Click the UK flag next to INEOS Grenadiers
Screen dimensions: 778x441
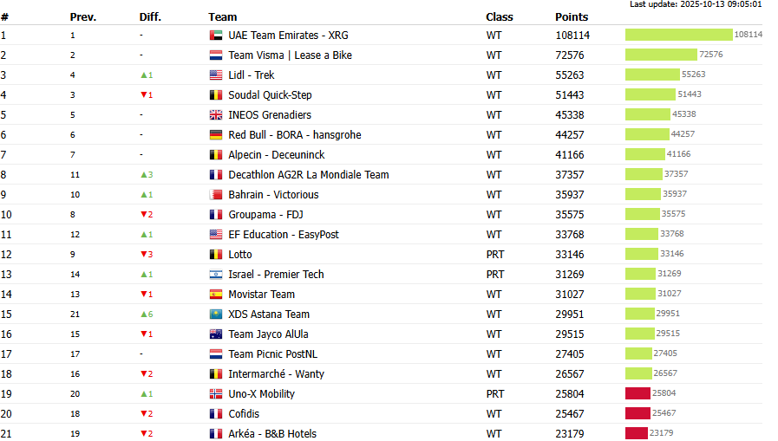click(x=216, y=115)
